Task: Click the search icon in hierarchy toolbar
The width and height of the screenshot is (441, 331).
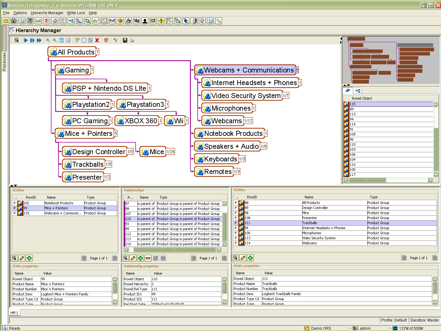Action: 17,40
